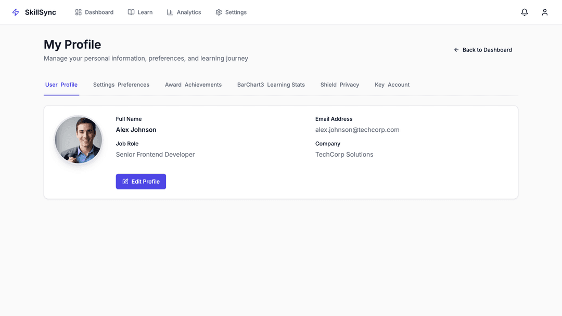Click the SkillSync lightning bolt logo
Image resolution: width=562 pixels, height=316 pixels.
coord(16,12)
